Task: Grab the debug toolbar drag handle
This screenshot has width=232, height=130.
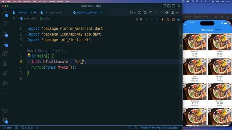Action: pyautogui.click(x=137, y=19)
